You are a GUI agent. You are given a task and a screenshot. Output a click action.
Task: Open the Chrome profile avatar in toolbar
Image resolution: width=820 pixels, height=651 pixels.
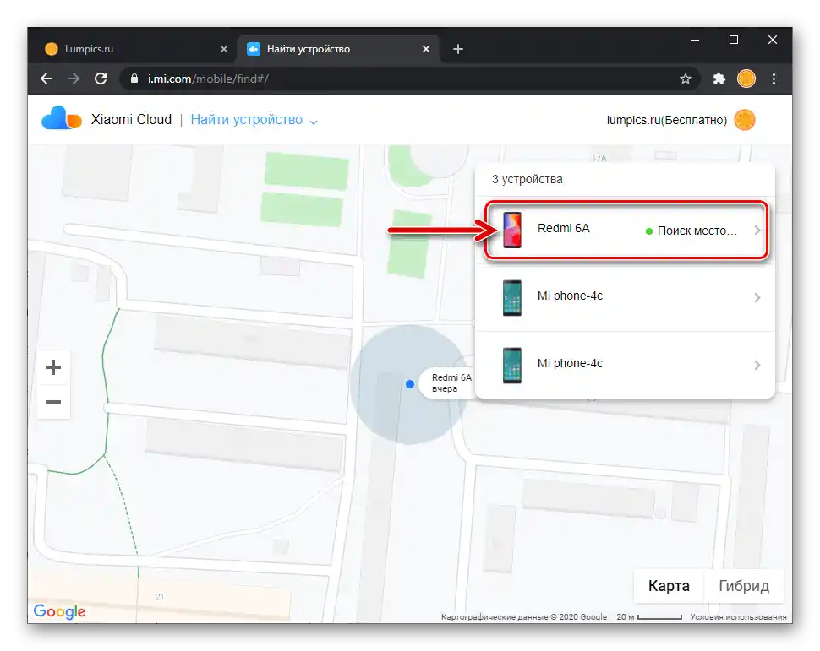[746, 79]
